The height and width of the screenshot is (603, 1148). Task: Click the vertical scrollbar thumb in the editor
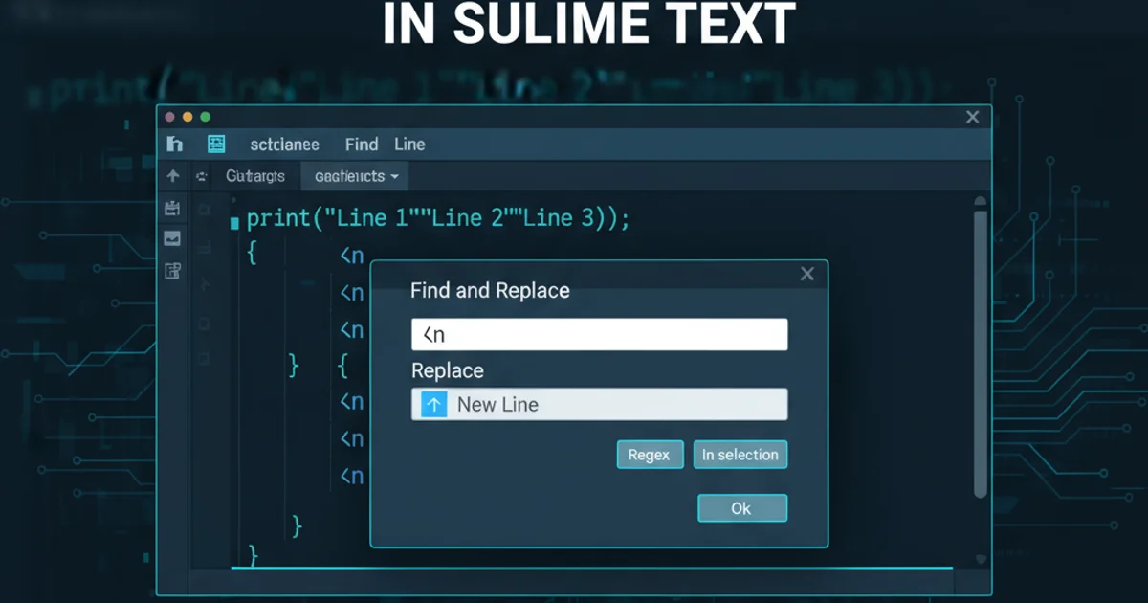(x=980, y=354)
